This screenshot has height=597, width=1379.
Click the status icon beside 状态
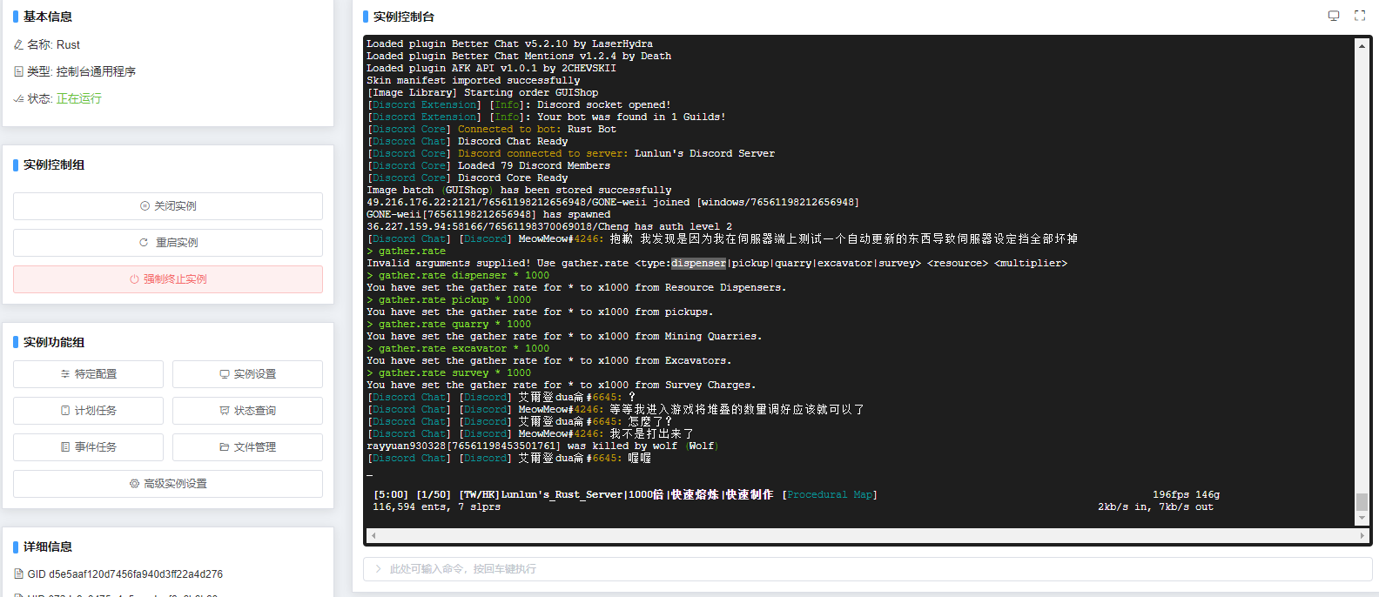(18, 98)
